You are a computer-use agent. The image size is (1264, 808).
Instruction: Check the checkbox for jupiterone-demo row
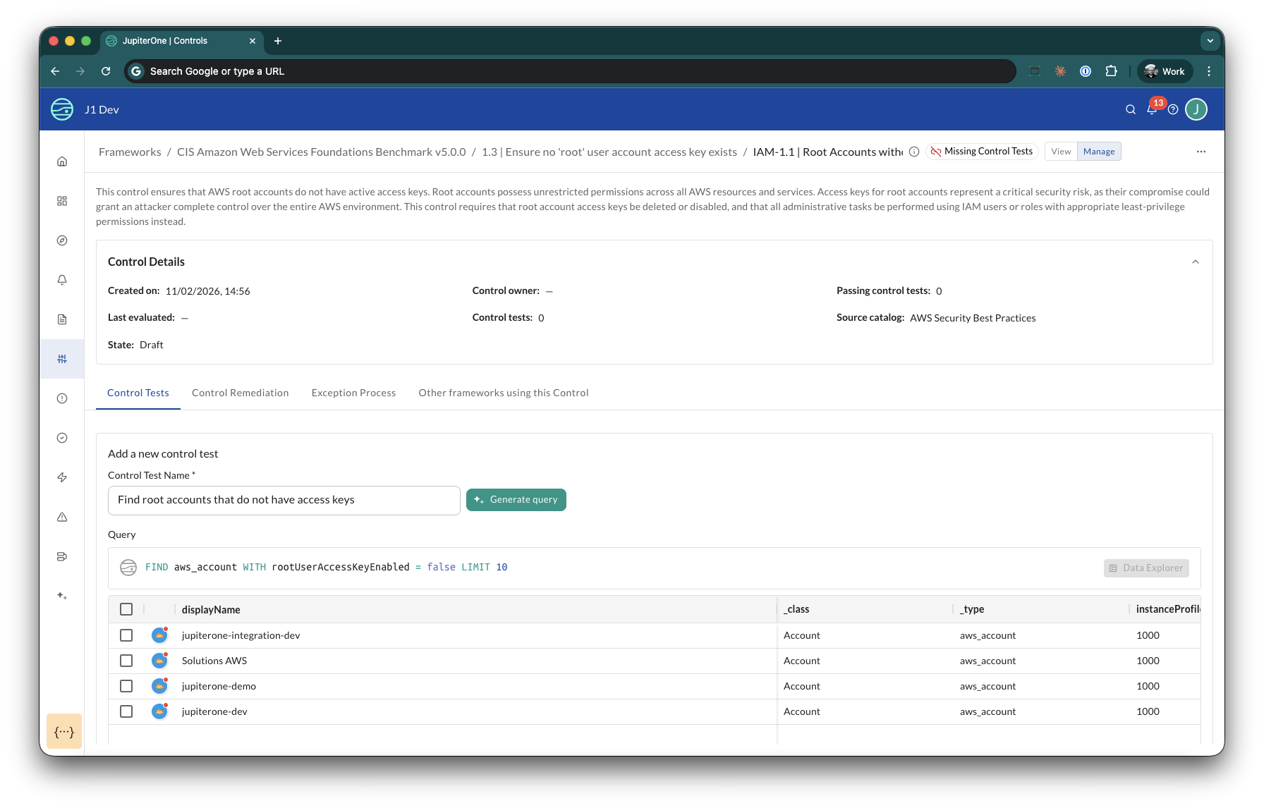[126, 685]
